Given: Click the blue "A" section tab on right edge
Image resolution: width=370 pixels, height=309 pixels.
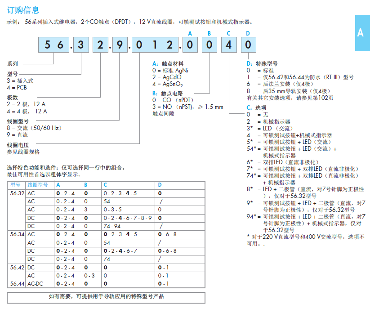Looking at the screenshot, I should pyautogui.click(x=361, y=33).
